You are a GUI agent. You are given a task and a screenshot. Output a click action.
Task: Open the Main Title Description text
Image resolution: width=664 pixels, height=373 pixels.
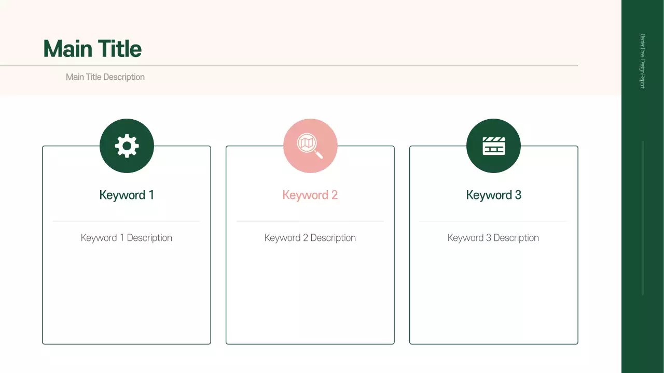tap(105, 77)
